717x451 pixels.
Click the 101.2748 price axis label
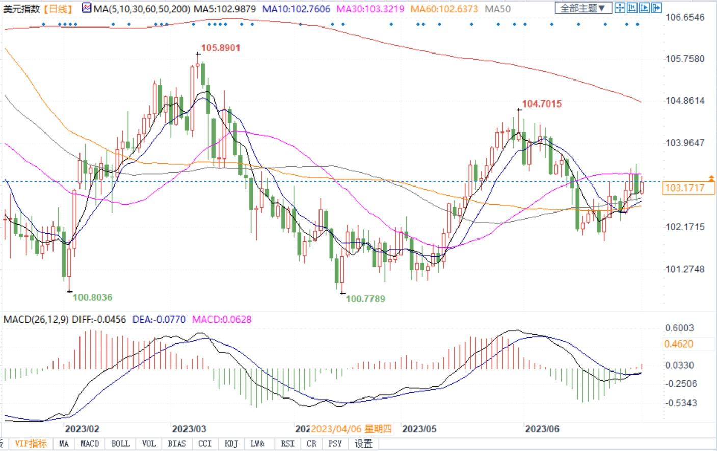(x=685, y=269)
